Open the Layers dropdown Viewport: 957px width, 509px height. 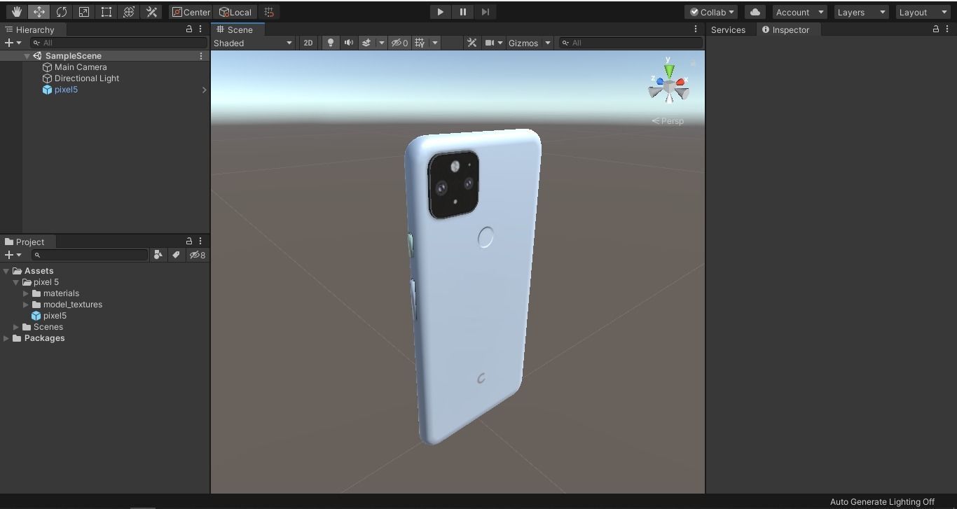click(x=861, y=12)
